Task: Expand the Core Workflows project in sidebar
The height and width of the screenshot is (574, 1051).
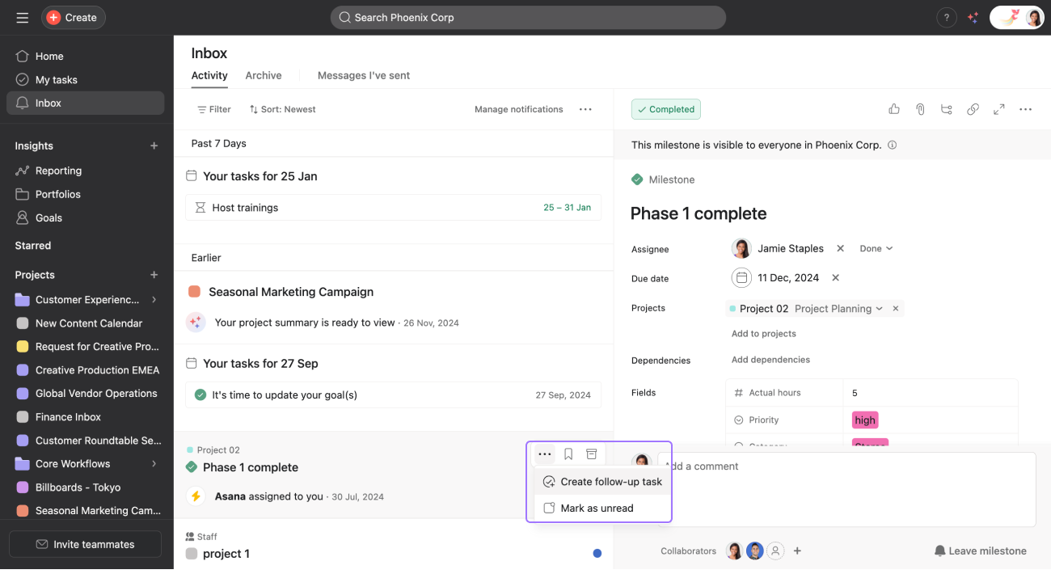Action: coord(154,463)
